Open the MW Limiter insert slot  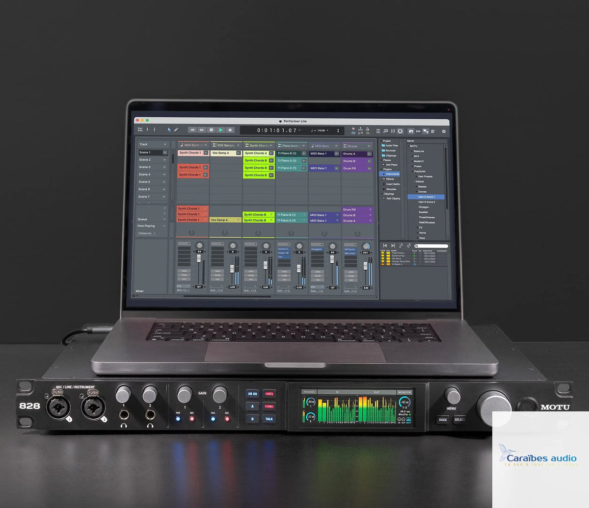(x=350, y=254)
